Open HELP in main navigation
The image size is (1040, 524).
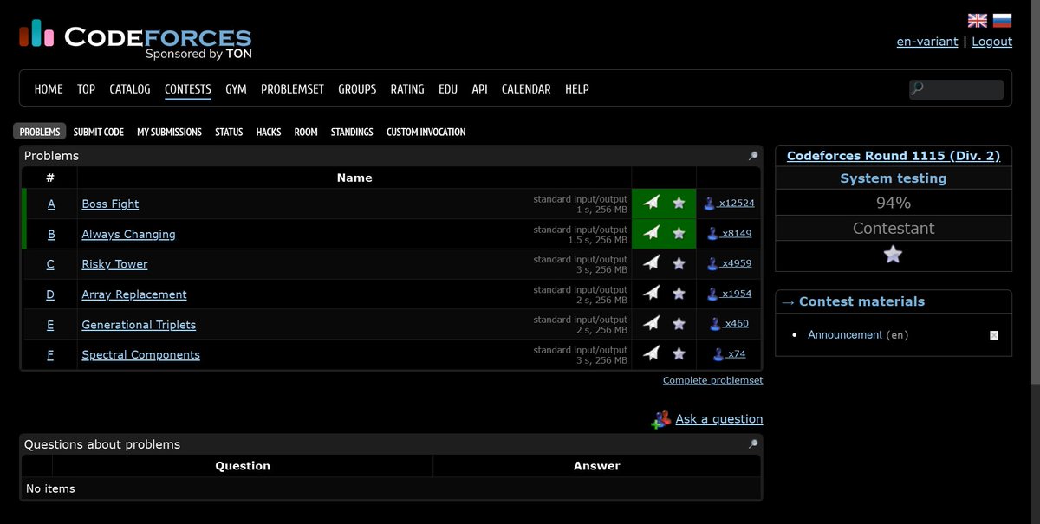pos(577,89)
